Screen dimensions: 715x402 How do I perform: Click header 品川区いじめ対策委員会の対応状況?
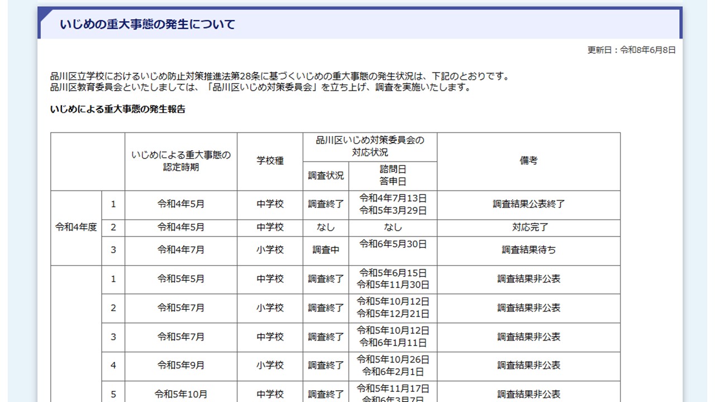370,146
